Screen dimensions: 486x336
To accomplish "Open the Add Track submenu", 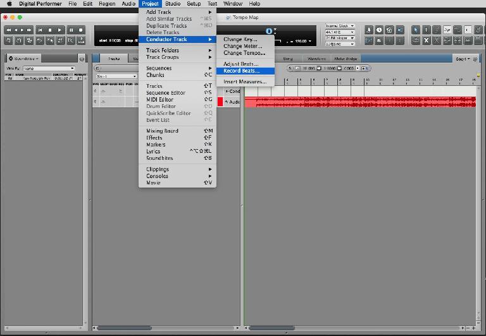I will click(177, 12).
